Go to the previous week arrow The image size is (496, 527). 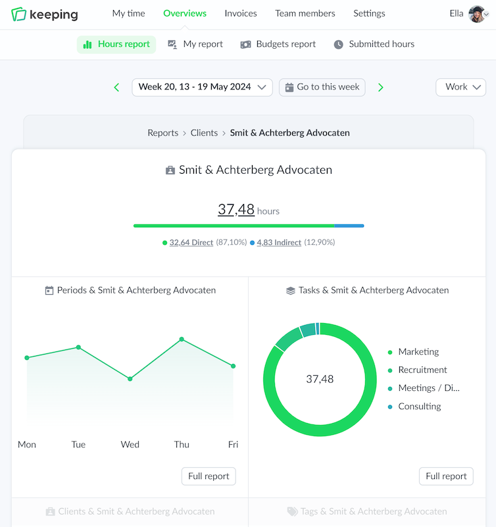116,88
